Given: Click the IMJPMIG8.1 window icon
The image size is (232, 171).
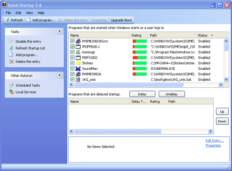Looking at the screenshot, I should [78, 47].
